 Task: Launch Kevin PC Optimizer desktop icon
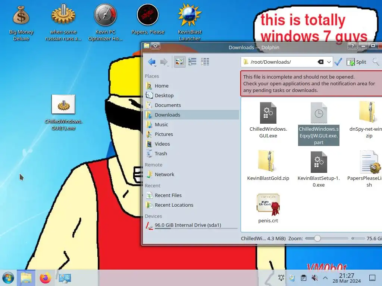pyautogui.click(x=105, y=23)
